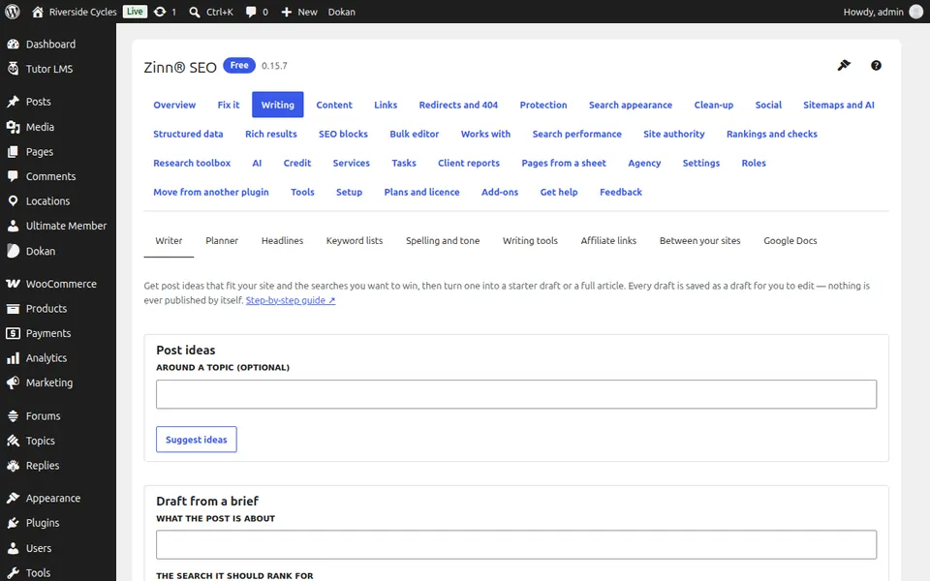Click the plus New icon
Image resolution: width=930 pixels, height=581 pixels.
(287, 12)
